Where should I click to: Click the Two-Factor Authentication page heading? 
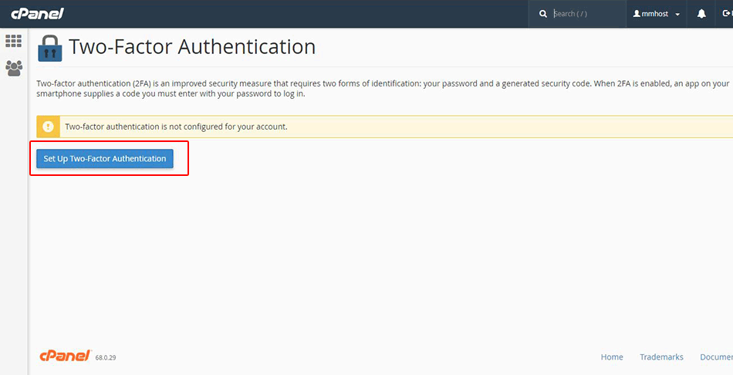192,46
